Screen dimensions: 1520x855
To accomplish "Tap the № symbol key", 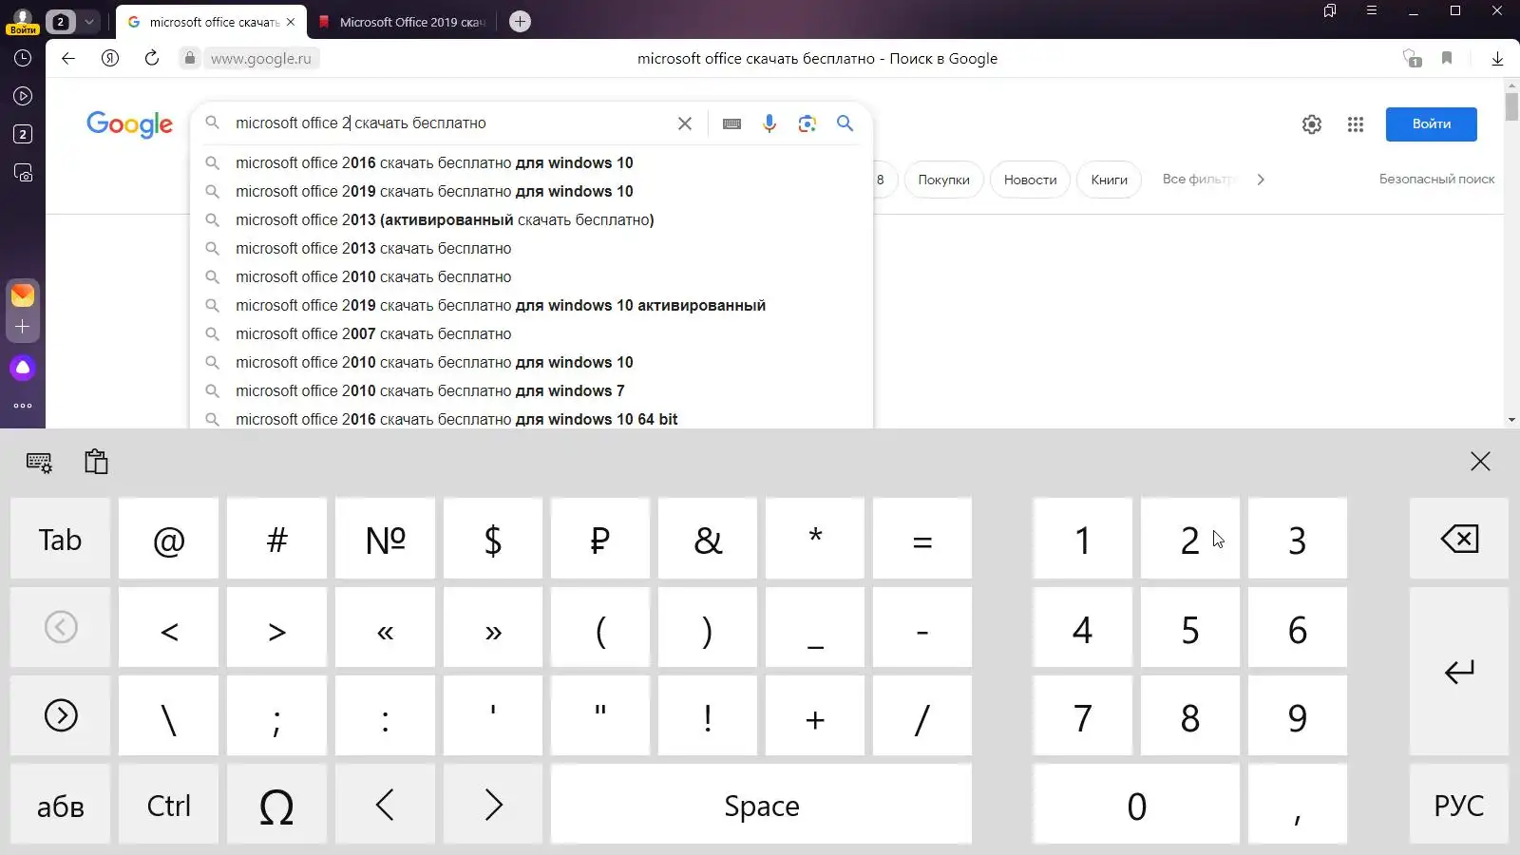I will point(385,539).
